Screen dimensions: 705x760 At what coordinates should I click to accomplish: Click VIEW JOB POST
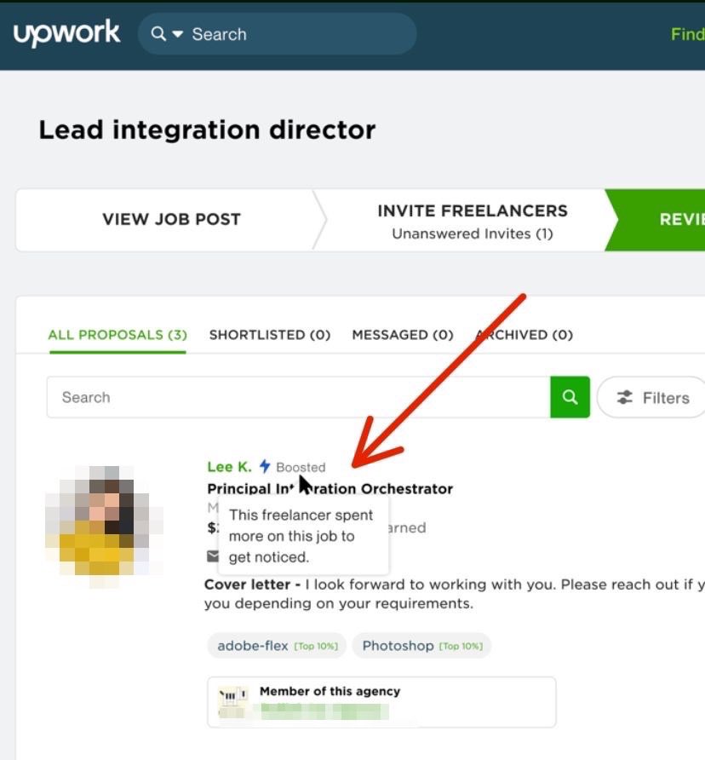coord(170,219)
